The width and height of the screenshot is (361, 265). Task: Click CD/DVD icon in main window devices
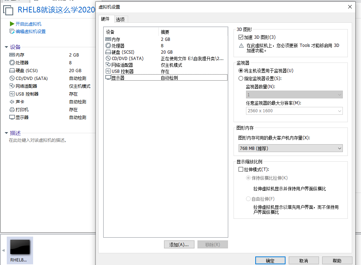[x=12, y=78]
